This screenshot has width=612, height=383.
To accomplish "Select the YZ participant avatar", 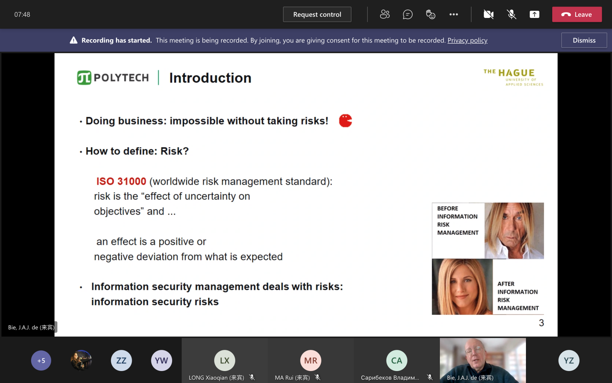I will click(569, 361).
